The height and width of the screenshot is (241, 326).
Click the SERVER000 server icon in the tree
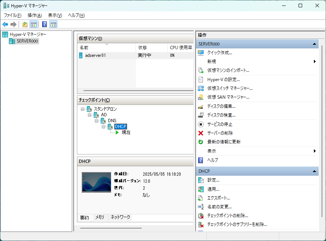[x=12, y=41]
